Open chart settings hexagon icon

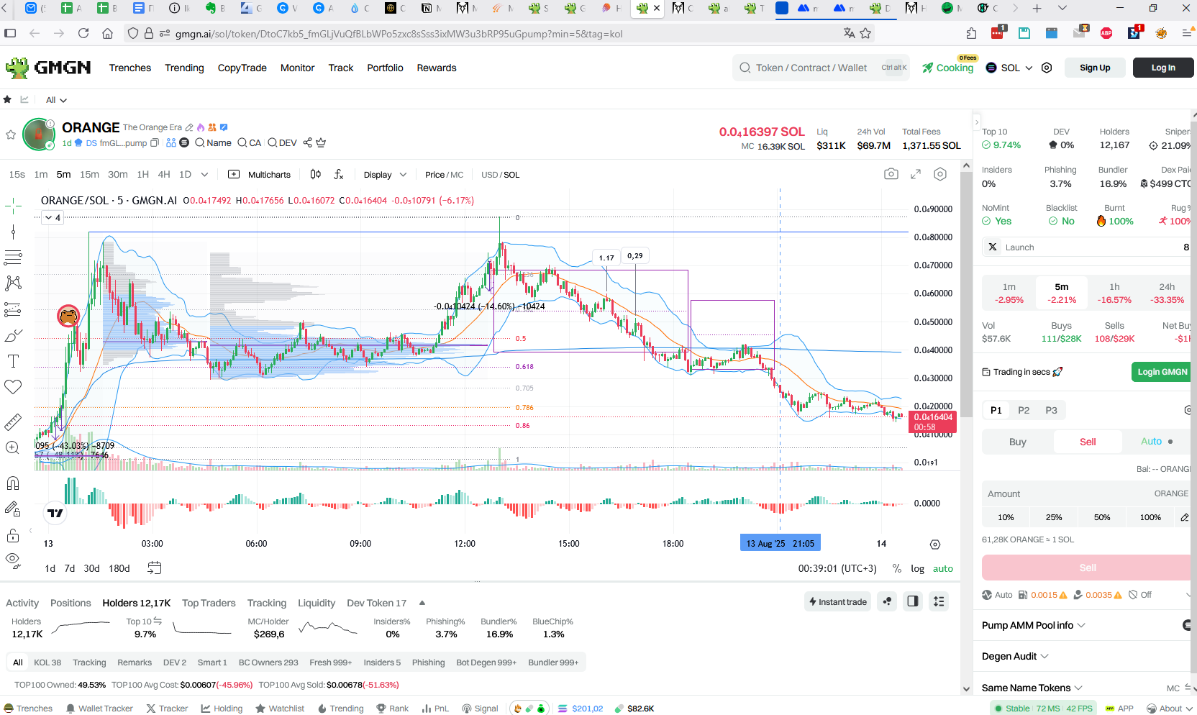tap(940, 174)
